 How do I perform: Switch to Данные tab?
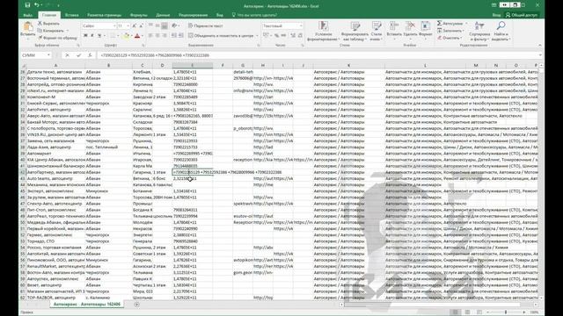pyautogui.click(x=163, y=15)
